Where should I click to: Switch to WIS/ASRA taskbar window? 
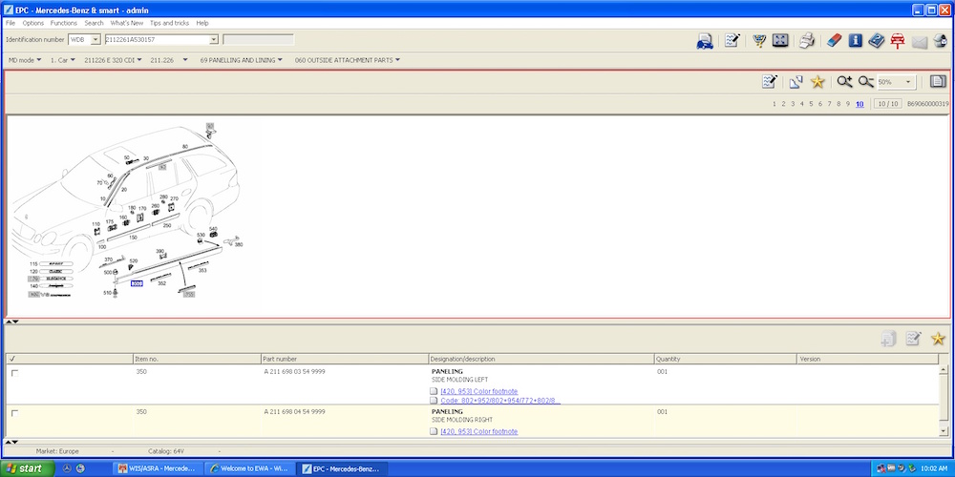[x=158, y=468]
